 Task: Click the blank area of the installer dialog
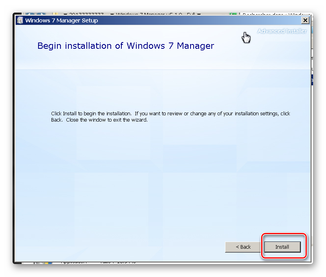157,177
